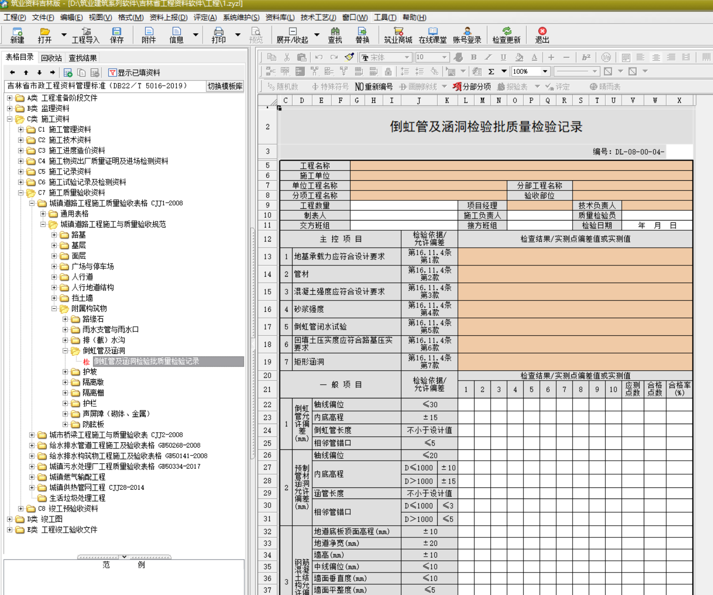Collapse the C类 施工资料 node

[9, 119]
